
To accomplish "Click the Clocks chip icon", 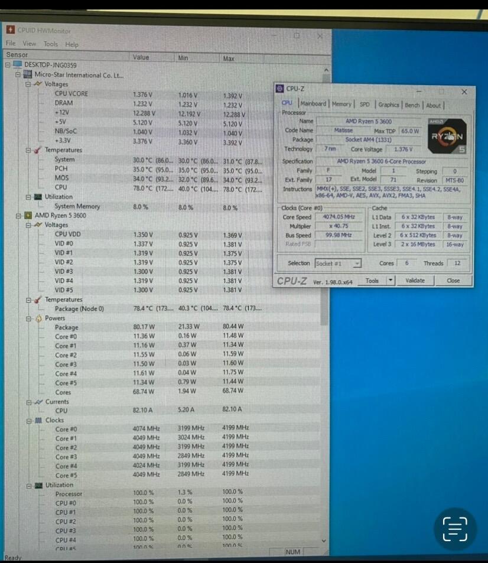I will pyautogui.click(x=38, y=420).
